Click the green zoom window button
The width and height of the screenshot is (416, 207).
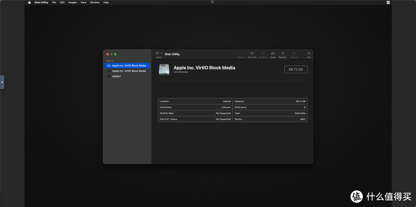[x=116, y=54]
